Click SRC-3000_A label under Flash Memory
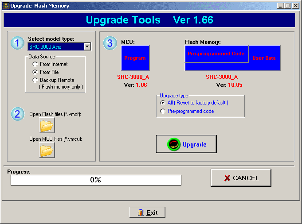Image resolution: width=302 pixels, height=224 pixels. pos(222,77)
